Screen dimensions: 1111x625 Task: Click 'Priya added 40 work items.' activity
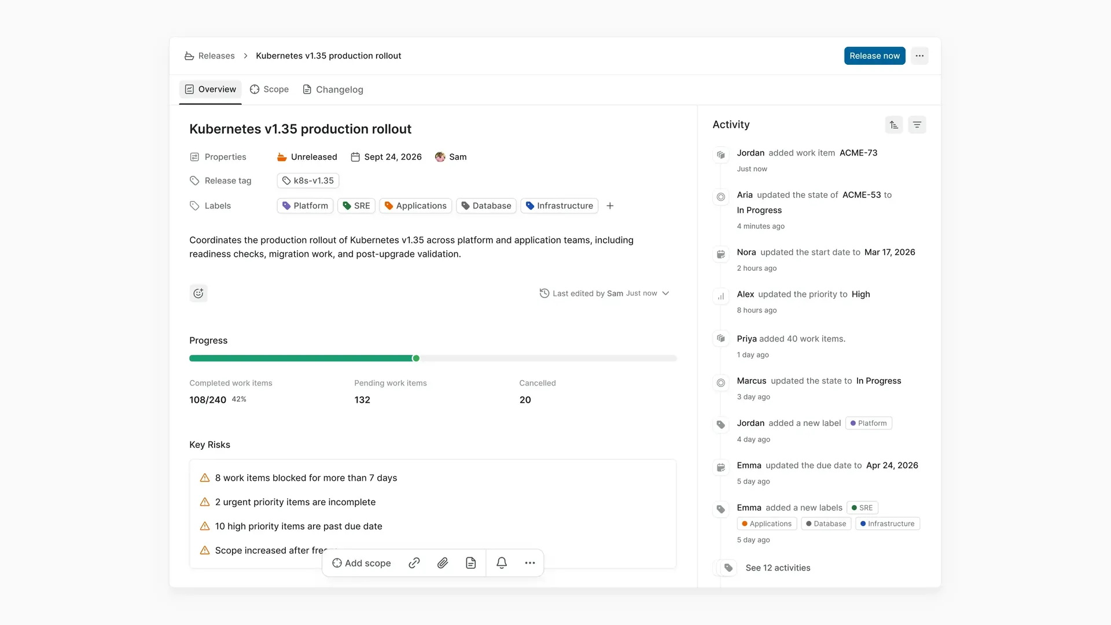coord(791,339)
